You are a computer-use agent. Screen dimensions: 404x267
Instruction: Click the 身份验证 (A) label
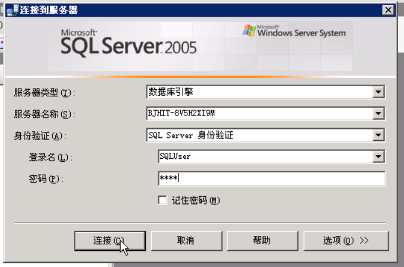tap(40, 136)
